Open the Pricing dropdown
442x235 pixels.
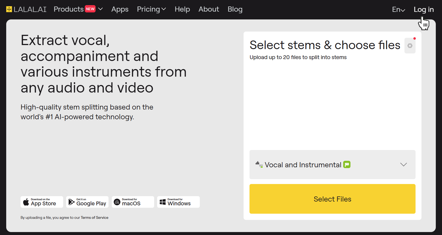pyautogui.click(x=151, y=9)
